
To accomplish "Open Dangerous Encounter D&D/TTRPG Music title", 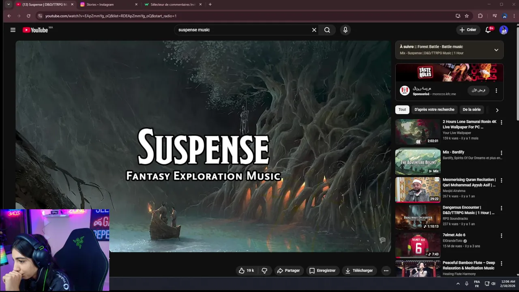I will (x=469, y=210).
